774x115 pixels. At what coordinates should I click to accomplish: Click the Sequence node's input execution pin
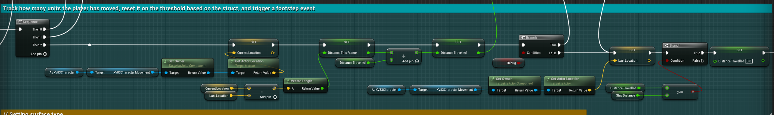pos(20,29)
